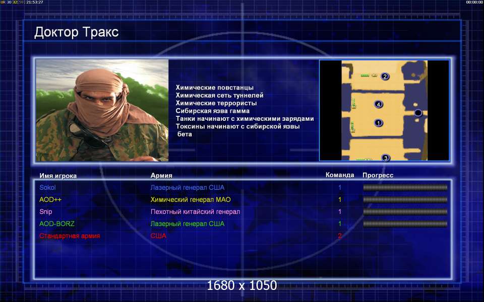Click Sokol's loading progress bar
The height and width of the screenshot is (302, 484).
coord(405,187)
